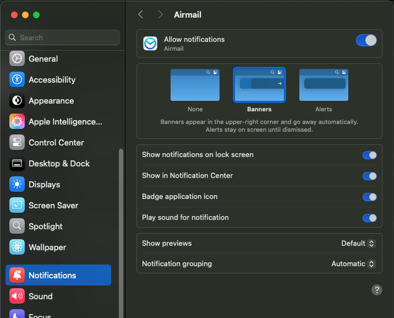Image resolution: width=394 pixels, height=318 pixels.
Task: Turn off Show notifications on lock screen
Action: (x=369, y=155)
